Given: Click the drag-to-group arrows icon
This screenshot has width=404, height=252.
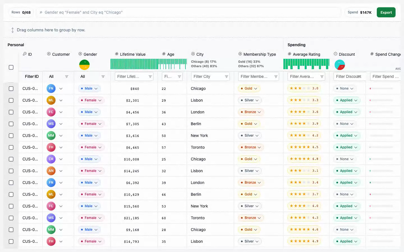Looking at the screenshot, I should [12, 30].
